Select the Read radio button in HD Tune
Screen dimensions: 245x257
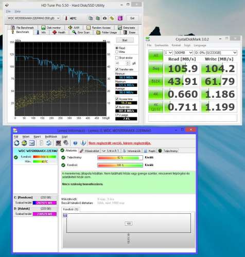(x=117, y=48)
